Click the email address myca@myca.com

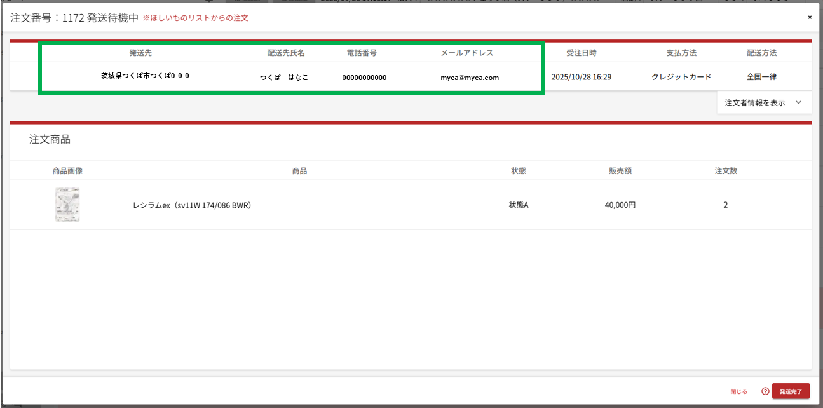coord(470,78)
